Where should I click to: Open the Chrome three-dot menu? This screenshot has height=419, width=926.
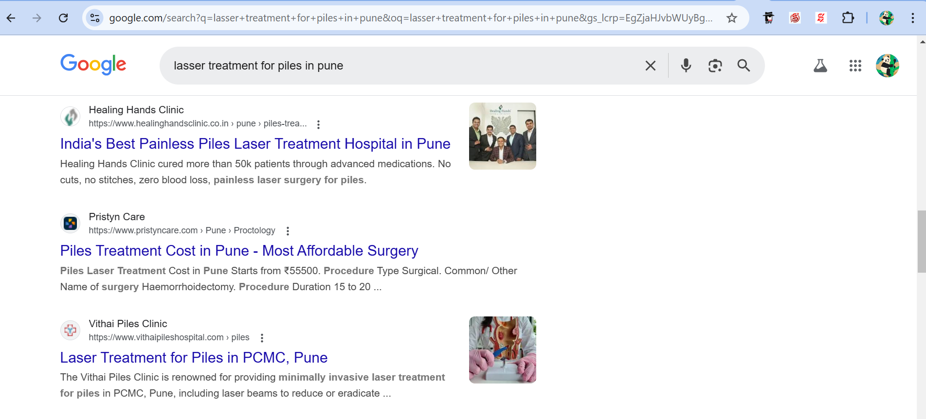[x=912, y=18]
